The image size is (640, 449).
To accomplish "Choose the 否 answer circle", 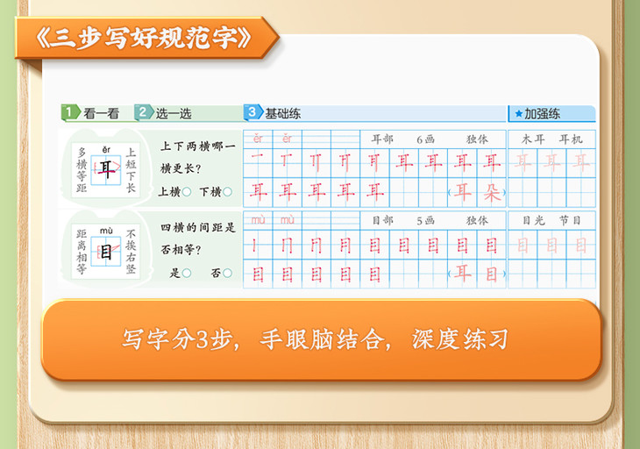I will (x=227, y=273).
